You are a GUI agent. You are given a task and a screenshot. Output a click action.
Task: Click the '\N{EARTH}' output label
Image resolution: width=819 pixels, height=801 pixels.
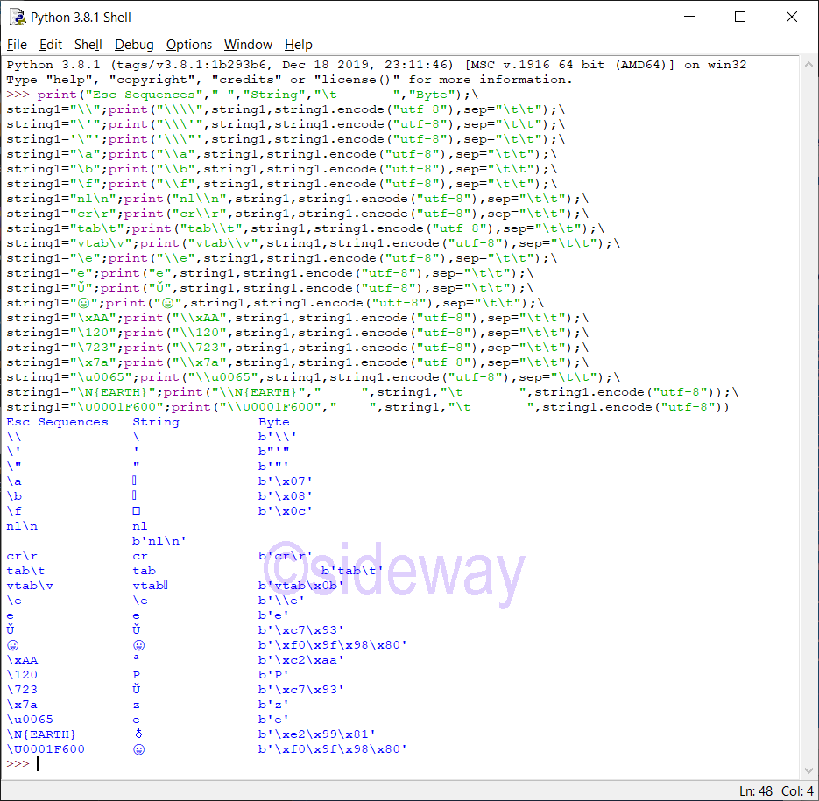click(41, 734)
